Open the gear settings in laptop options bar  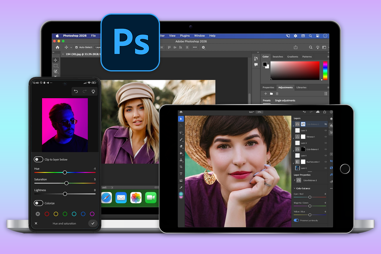pyautogui.click(x=204, y=47)
